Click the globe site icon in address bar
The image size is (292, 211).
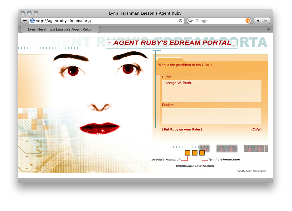click(x=32, y=21)
